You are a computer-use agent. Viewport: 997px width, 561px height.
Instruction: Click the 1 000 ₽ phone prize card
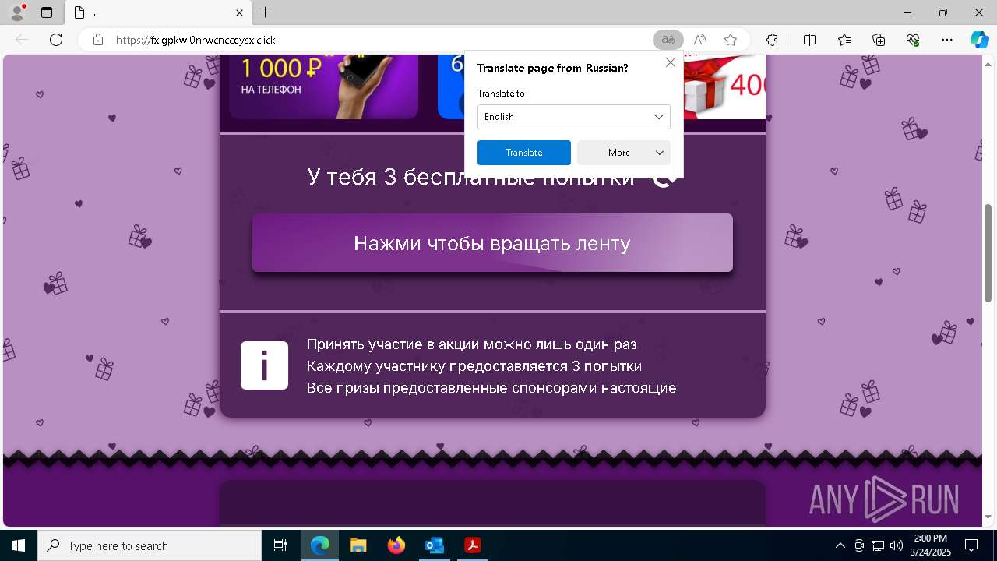[x=323, y=86]
